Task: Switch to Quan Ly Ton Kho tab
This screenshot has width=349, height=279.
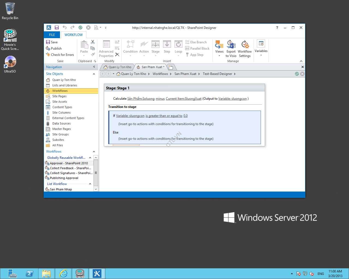Action: [117, 67]
